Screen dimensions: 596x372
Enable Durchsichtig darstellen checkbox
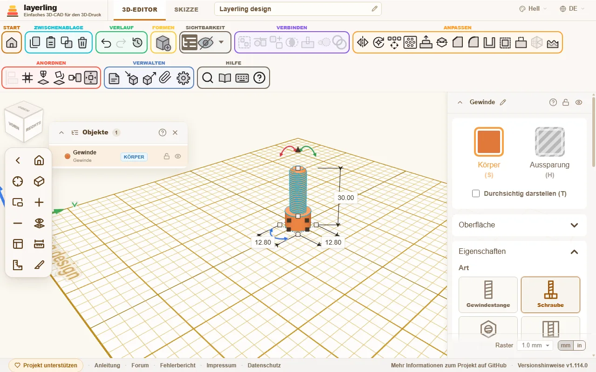pos(476,193)
